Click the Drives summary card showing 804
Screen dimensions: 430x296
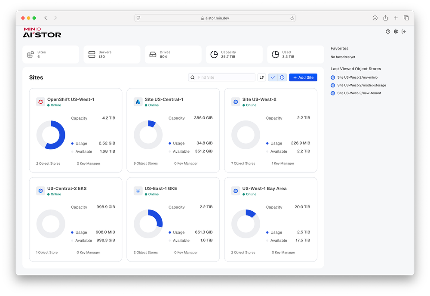click(173, 54)
